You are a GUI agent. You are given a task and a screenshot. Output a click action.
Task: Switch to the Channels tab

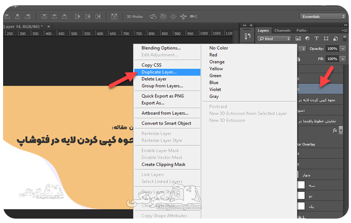282,30
